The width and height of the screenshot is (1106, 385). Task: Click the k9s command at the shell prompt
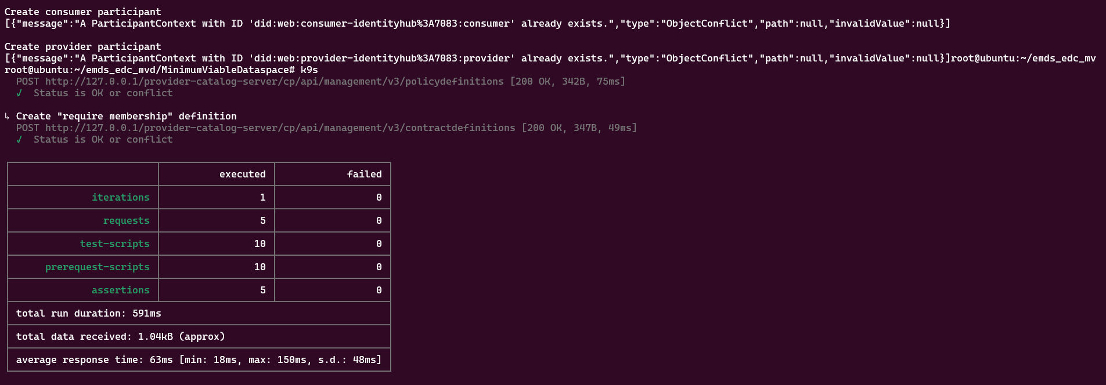[x=309, y=70]
